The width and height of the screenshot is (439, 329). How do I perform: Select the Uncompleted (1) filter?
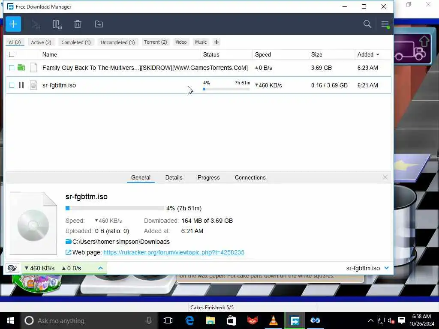click(x=117, y=42)
